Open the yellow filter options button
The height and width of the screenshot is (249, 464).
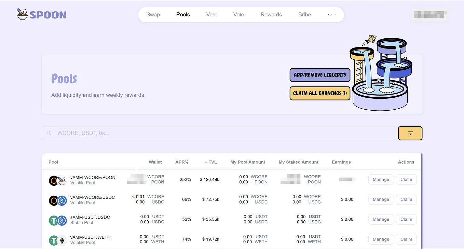pyautogui.click(x=410, y=133)
